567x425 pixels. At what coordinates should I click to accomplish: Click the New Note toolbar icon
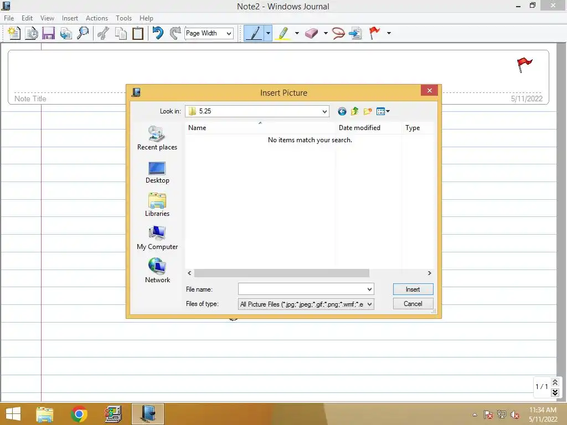click(x=14, y=33)
